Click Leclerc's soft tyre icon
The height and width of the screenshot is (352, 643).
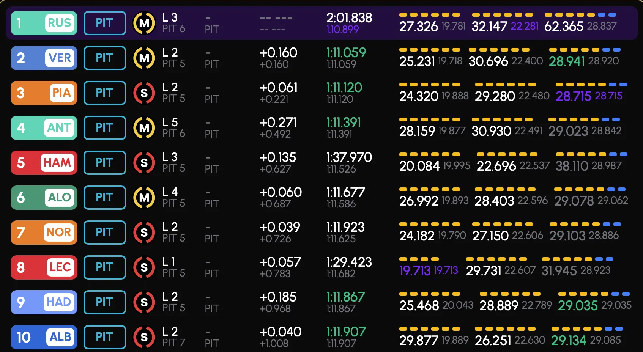(144, 268)
